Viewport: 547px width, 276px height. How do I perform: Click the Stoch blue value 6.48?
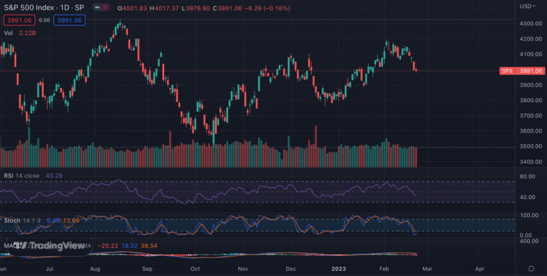53,221
